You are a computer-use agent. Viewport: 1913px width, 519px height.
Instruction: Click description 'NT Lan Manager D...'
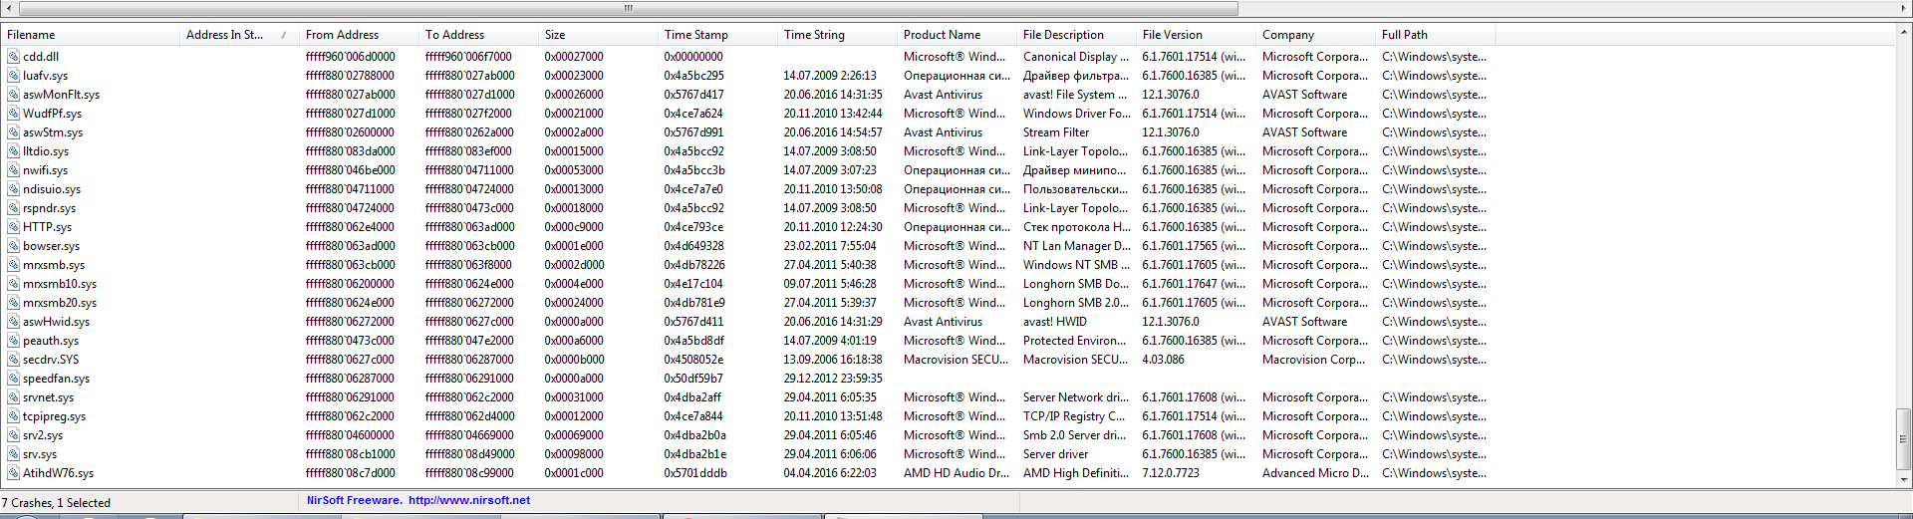[x=1077, y=246]
